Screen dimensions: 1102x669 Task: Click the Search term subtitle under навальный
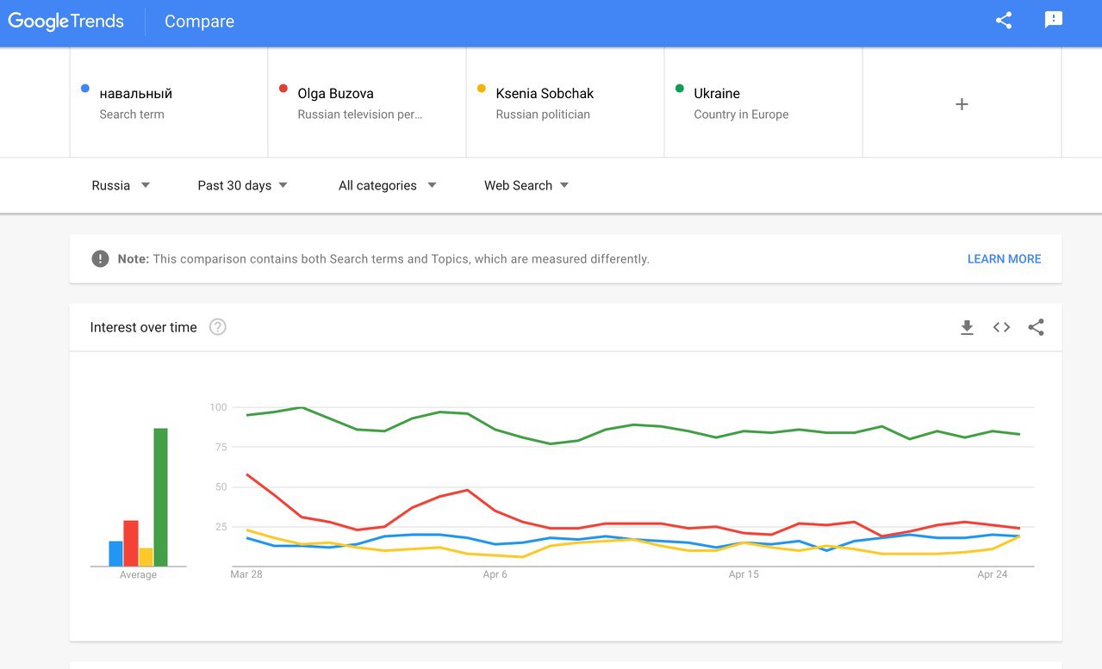tap(132, 115)
